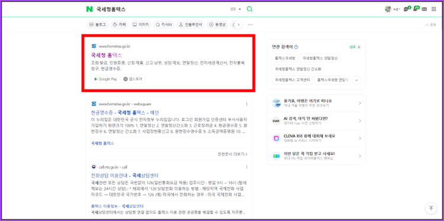Click the blue 국세청 홈택스 sub-link

point(102,143)
